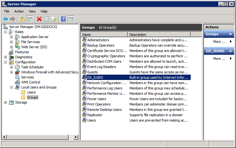Expand the Diagnostics tree node
Screen dimensions: 236x148
5,57
